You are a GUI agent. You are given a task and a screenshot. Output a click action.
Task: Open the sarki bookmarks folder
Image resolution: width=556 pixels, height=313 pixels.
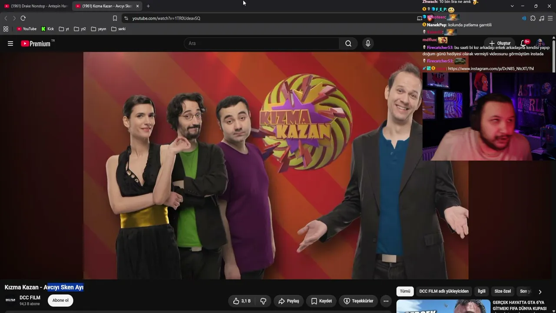(x=119, y=29)
